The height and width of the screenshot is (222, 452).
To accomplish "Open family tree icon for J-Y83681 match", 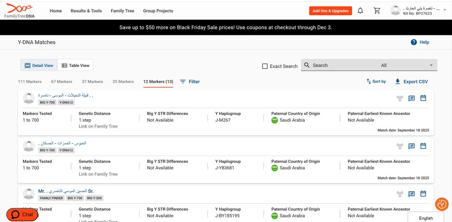I will [400, 146].
